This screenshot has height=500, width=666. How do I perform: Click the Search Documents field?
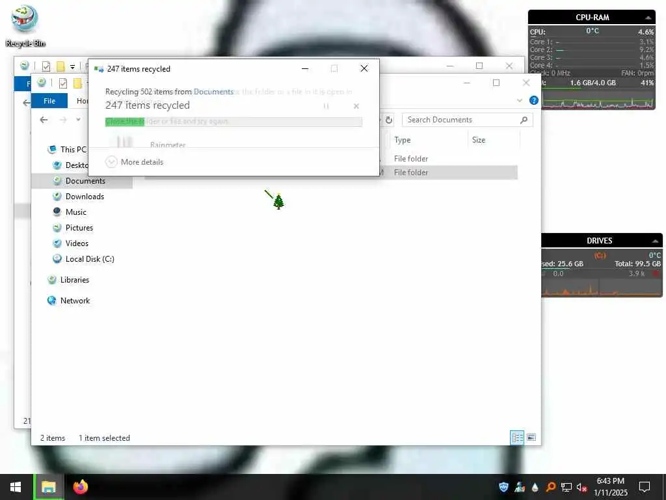(467, 120)
